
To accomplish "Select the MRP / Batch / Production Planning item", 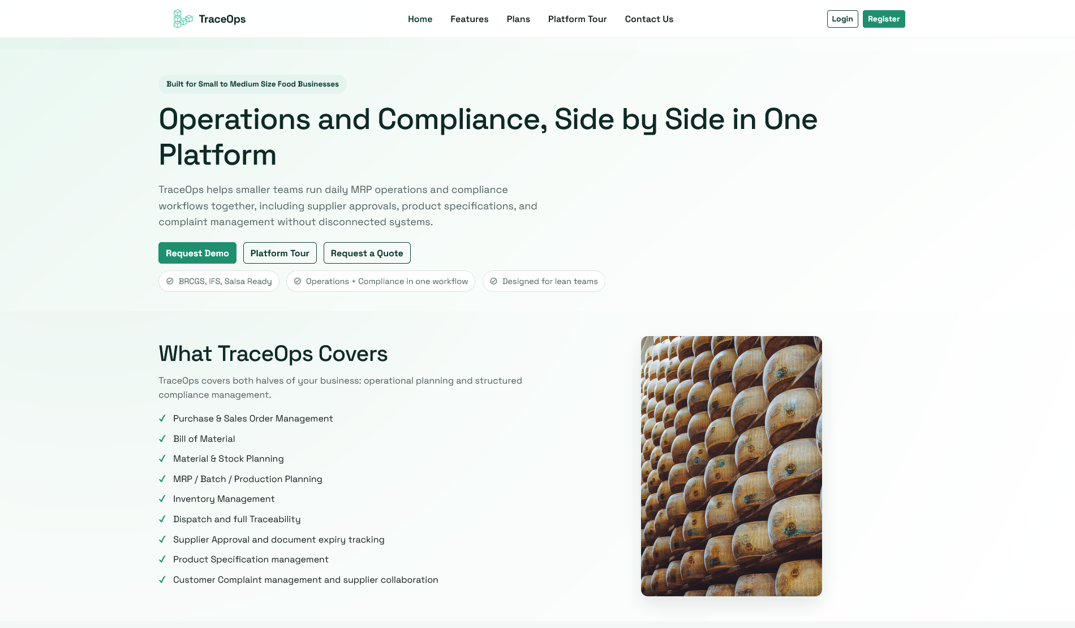I will (247, 479).
